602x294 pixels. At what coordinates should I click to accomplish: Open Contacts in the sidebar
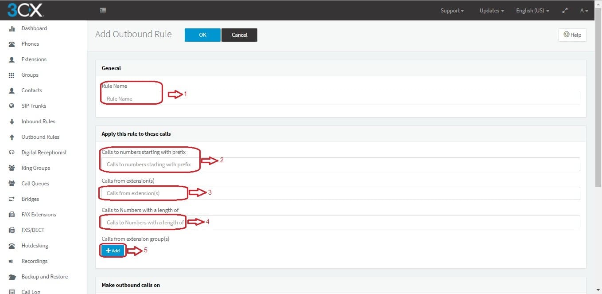pyautogui.click(x=32, y=90)
